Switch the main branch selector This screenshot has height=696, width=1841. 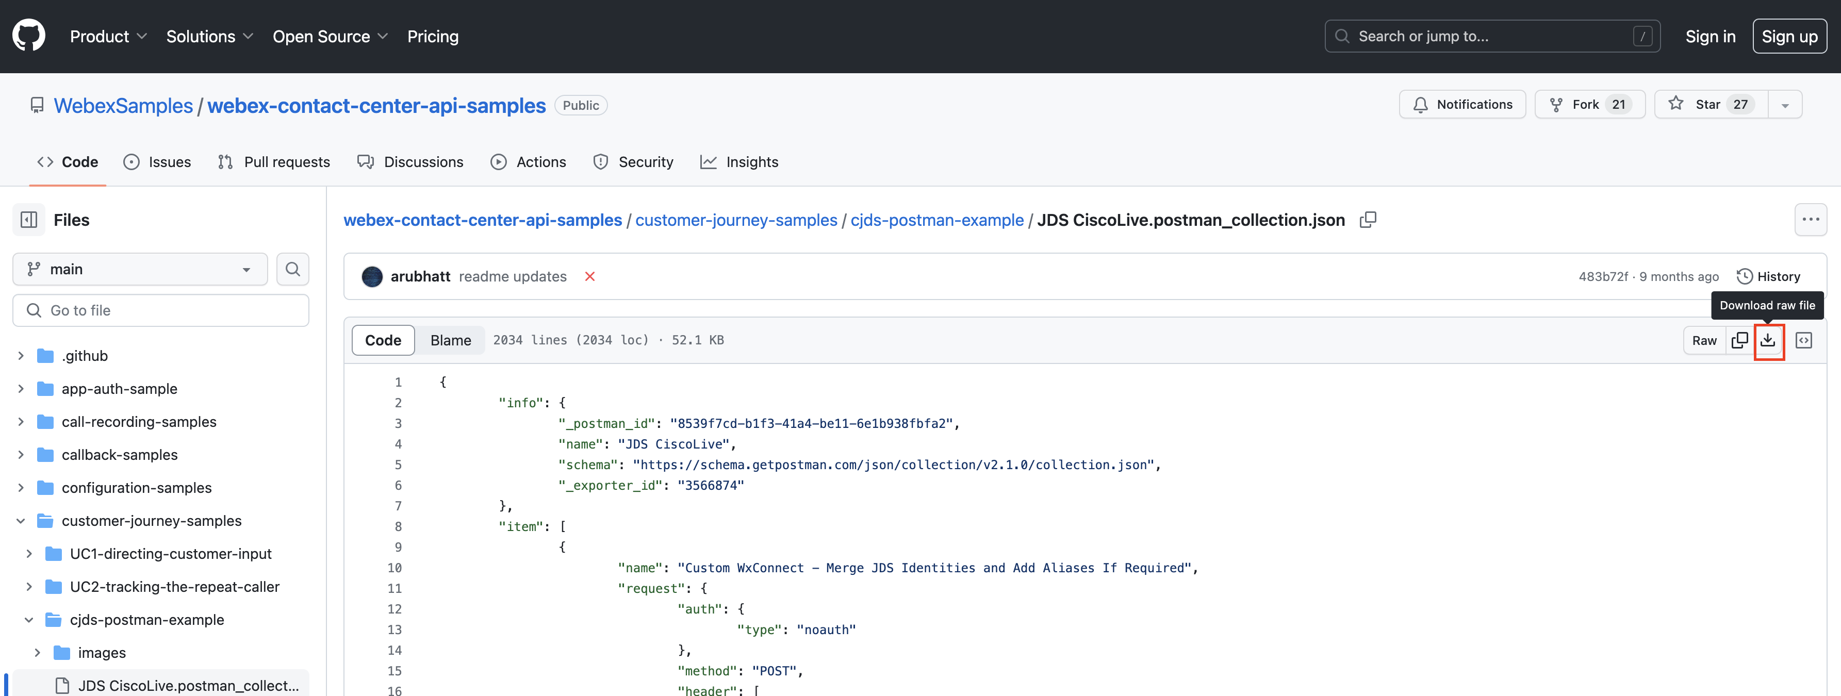tap(140, 270)
